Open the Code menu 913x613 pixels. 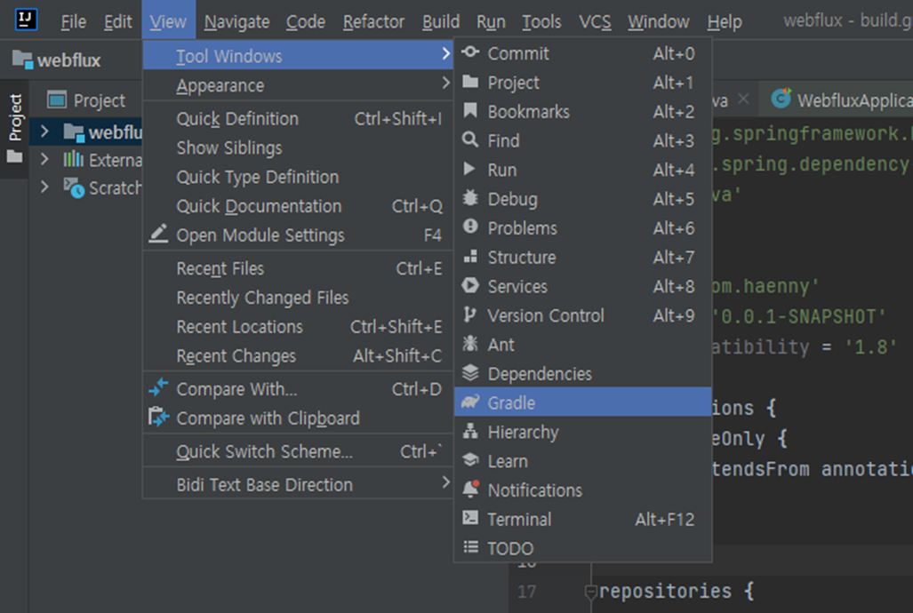point(306,22)
